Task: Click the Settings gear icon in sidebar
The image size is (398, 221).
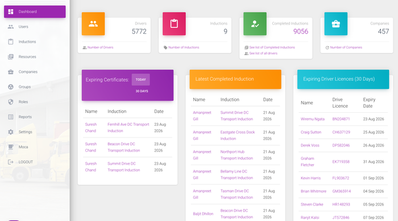Action: 11,132
